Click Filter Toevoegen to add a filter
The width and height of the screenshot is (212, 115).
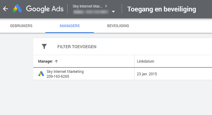77,47
